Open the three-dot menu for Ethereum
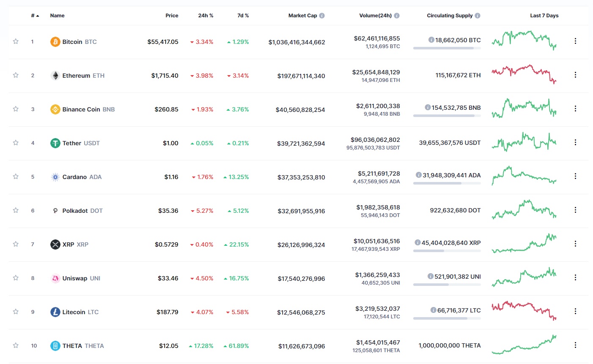 point(575,75)
